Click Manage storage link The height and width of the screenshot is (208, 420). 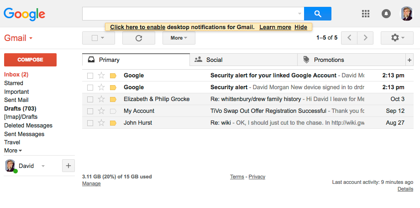tap(91, 184)
